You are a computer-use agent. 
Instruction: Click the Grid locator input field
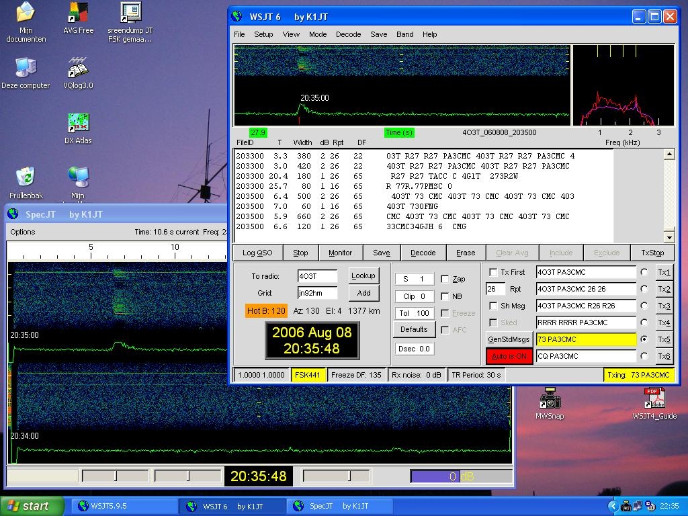(x=317, y=293)
